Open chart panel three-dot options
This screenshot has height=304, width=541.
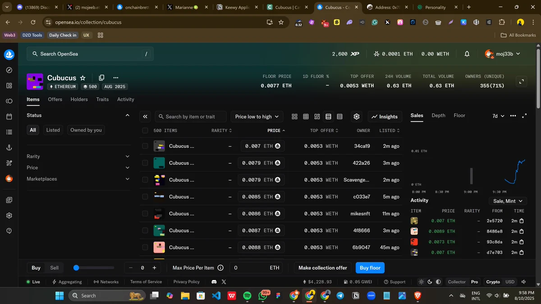coord(513,116)
